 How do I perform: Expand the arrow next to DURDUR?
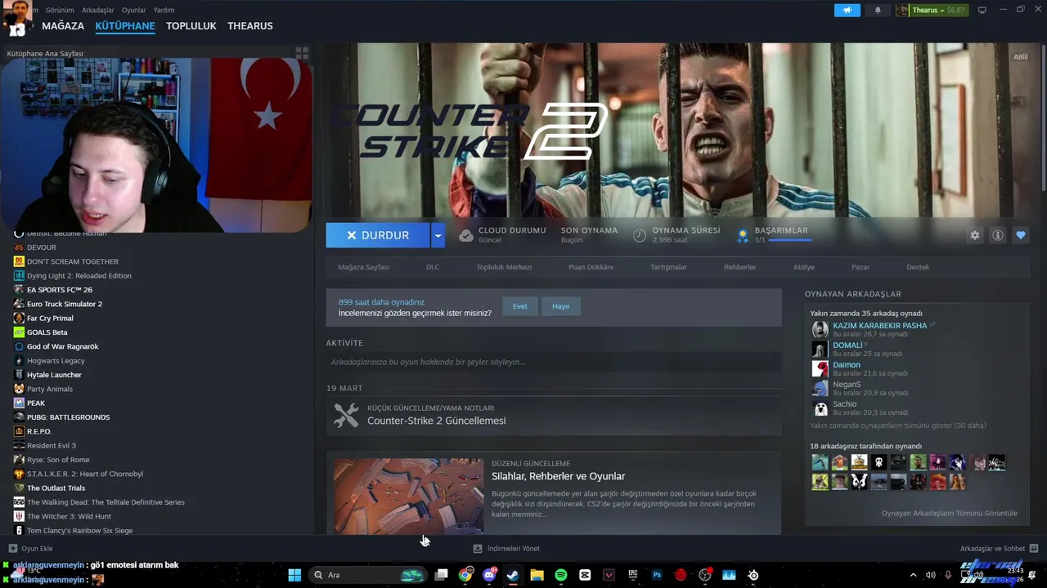(438, 235)
